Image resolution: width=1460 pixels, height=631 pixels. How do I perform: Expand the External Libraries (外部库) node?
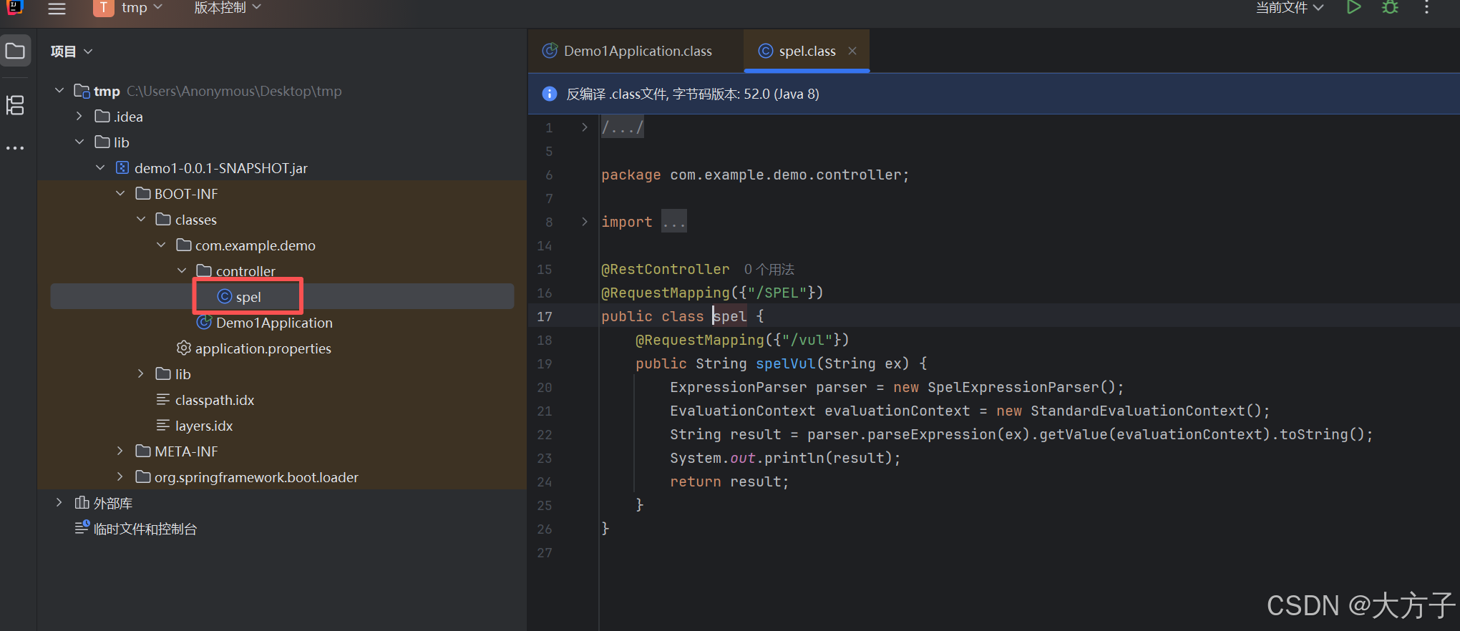point(59,502)
